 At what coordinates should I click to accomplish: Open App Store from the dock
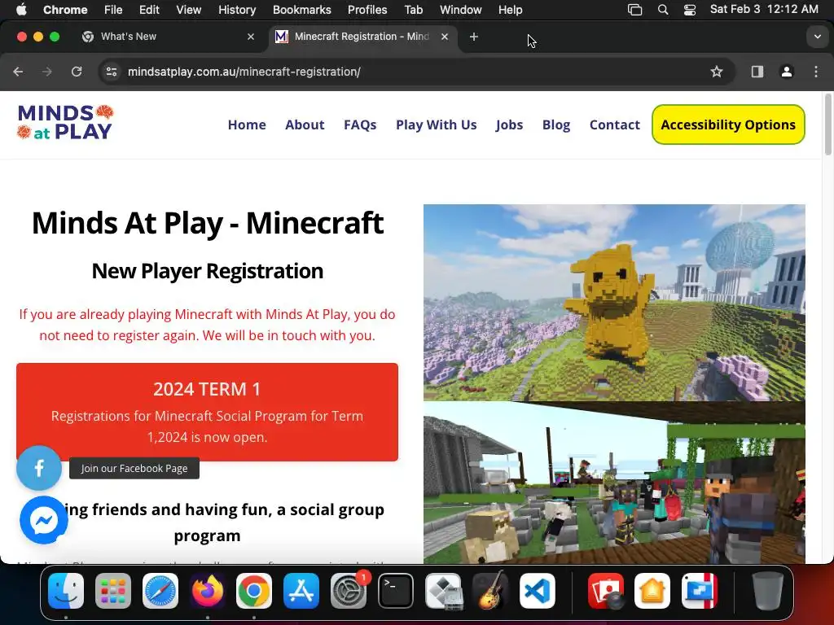tap(301, 591)
